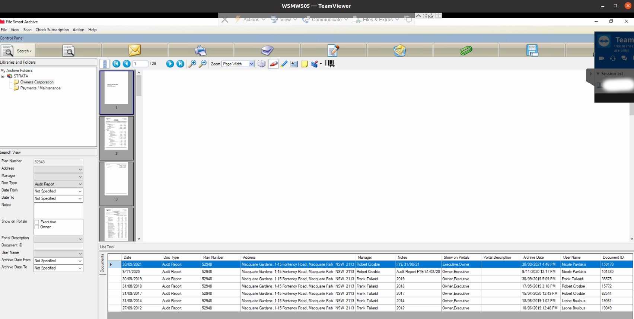Screen dimensions: 634x319
Task: Click the scanner icon in Control Panel
Action: 267,50
